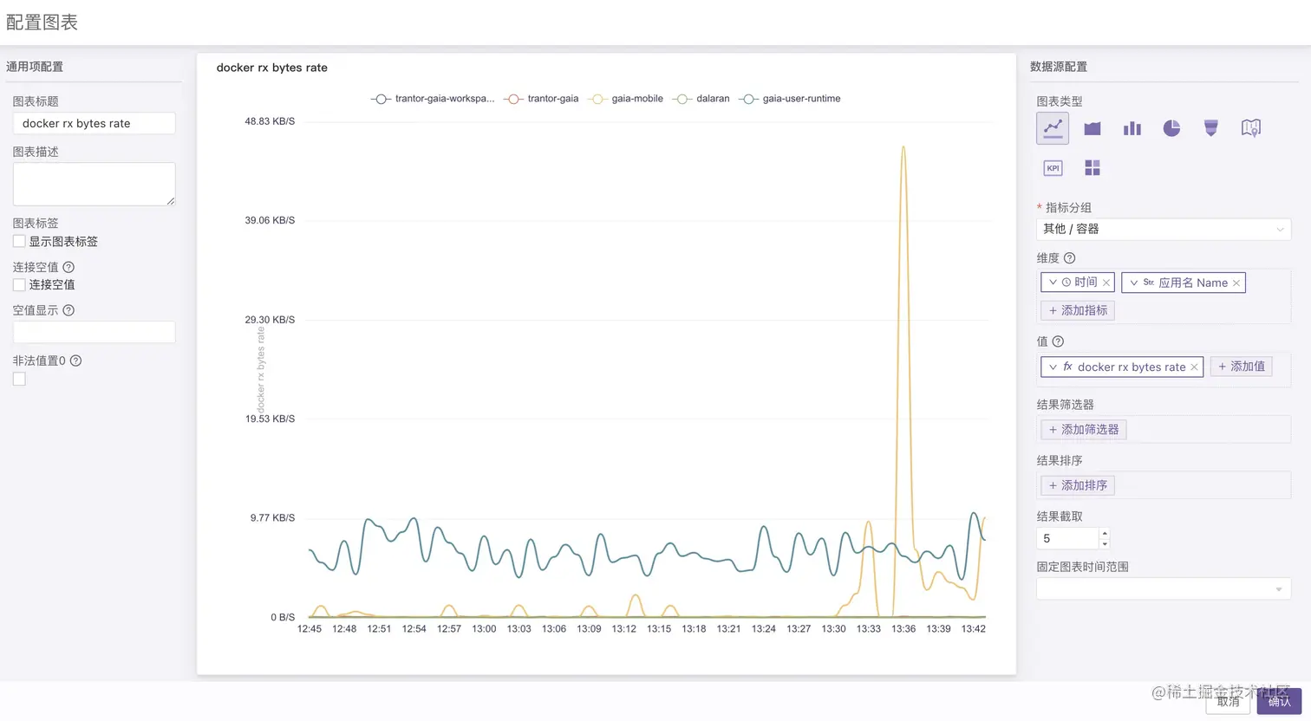Toggle dalaran series in chart legend
Image resolution: width=1311 pixels, height=721 pixels.
tap(701, 99)
